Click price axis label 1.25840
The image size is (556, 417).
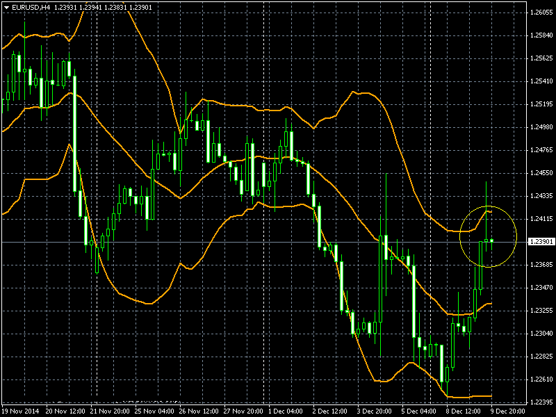click(x=541, y=35)
